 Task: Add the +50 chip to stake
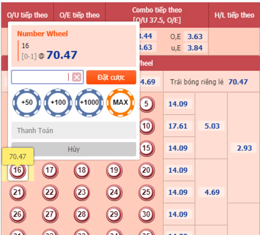[27, 102]
